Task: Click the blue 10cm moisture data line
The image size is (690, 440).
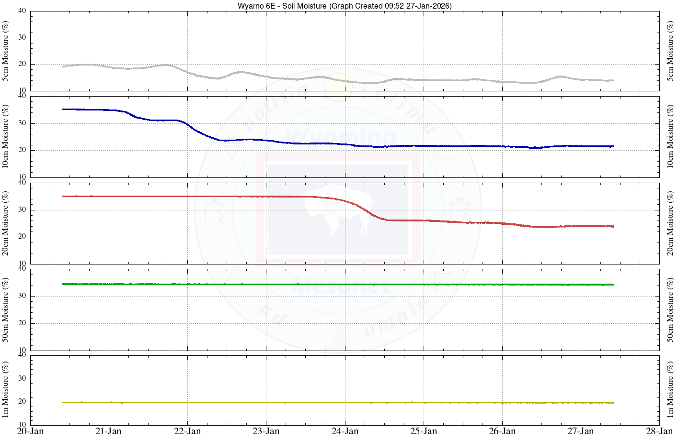Action: coord(287,142)
